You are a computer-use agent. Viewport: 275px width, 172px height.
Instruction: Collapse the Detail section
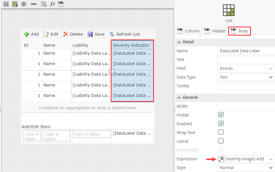(x=179, y=42)
